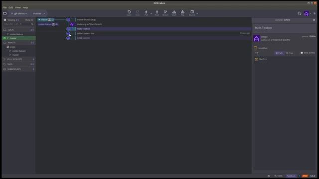Expand the TAGS section

[18, 64]
